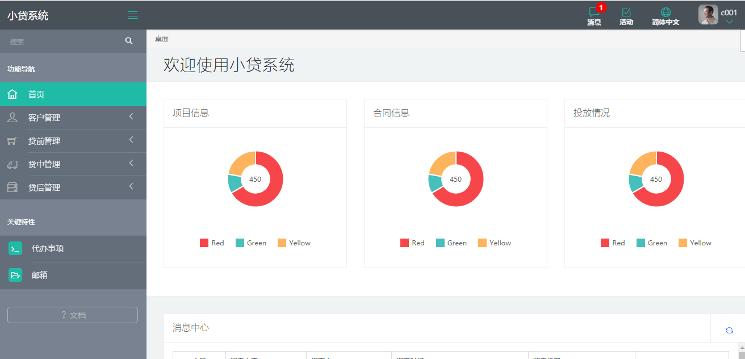Toggle Green legend in 项目信息 chart
Viewport: 745px width, 359px height.
[x=251, y=243]
